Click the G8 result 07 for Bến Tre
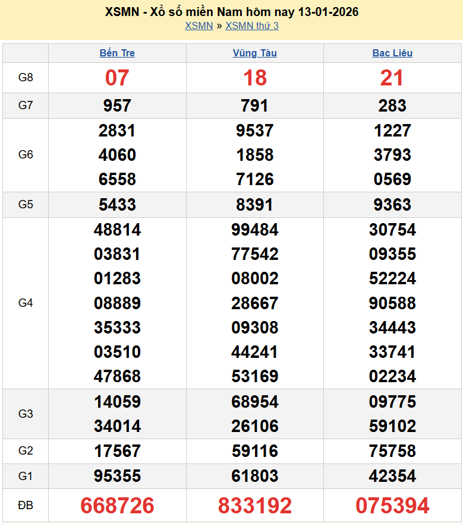This screenshot has height=524, width=463. (x=117, y=78)
